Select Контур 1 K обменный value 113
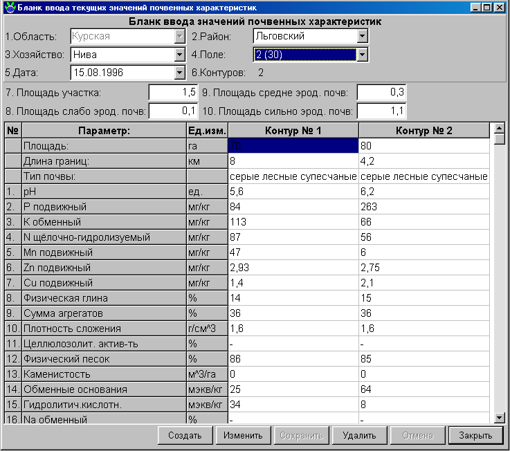This screenshot has height=451, width=510. click(x=293, y=222)
